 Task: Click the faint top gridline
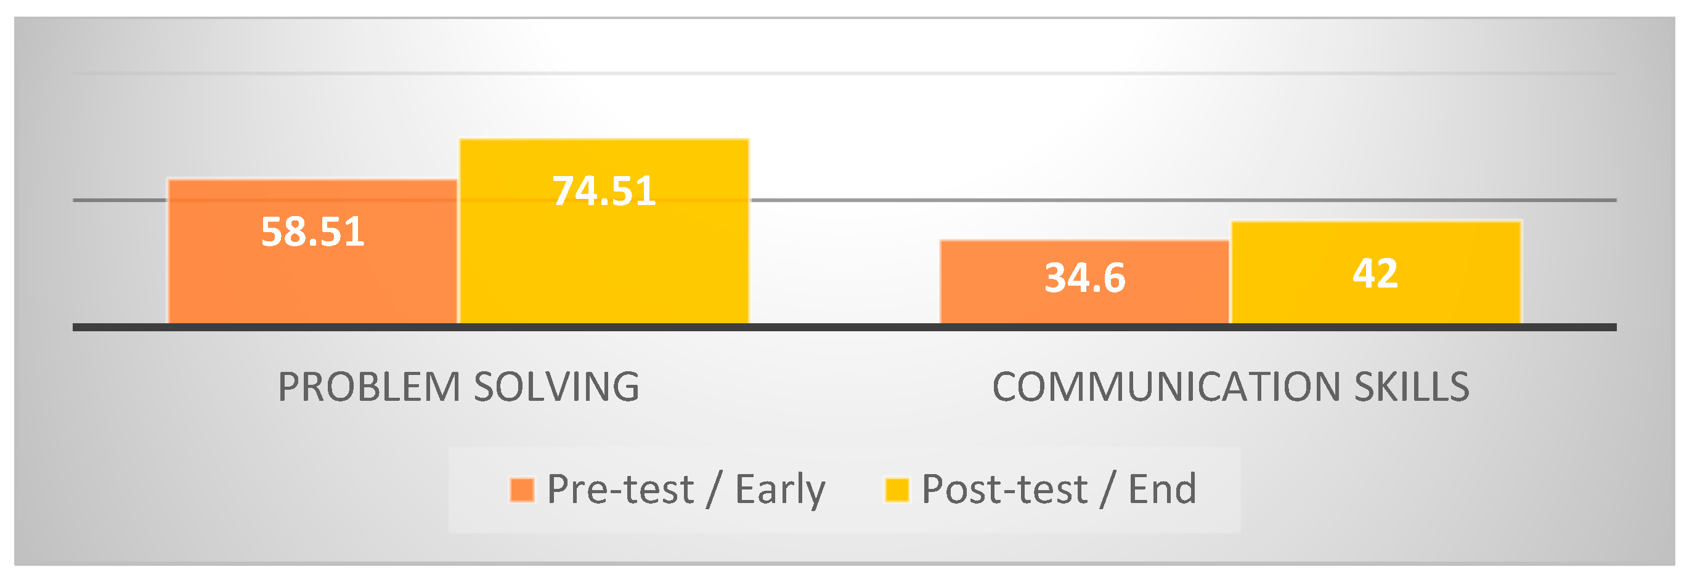(x=844, y=73)
